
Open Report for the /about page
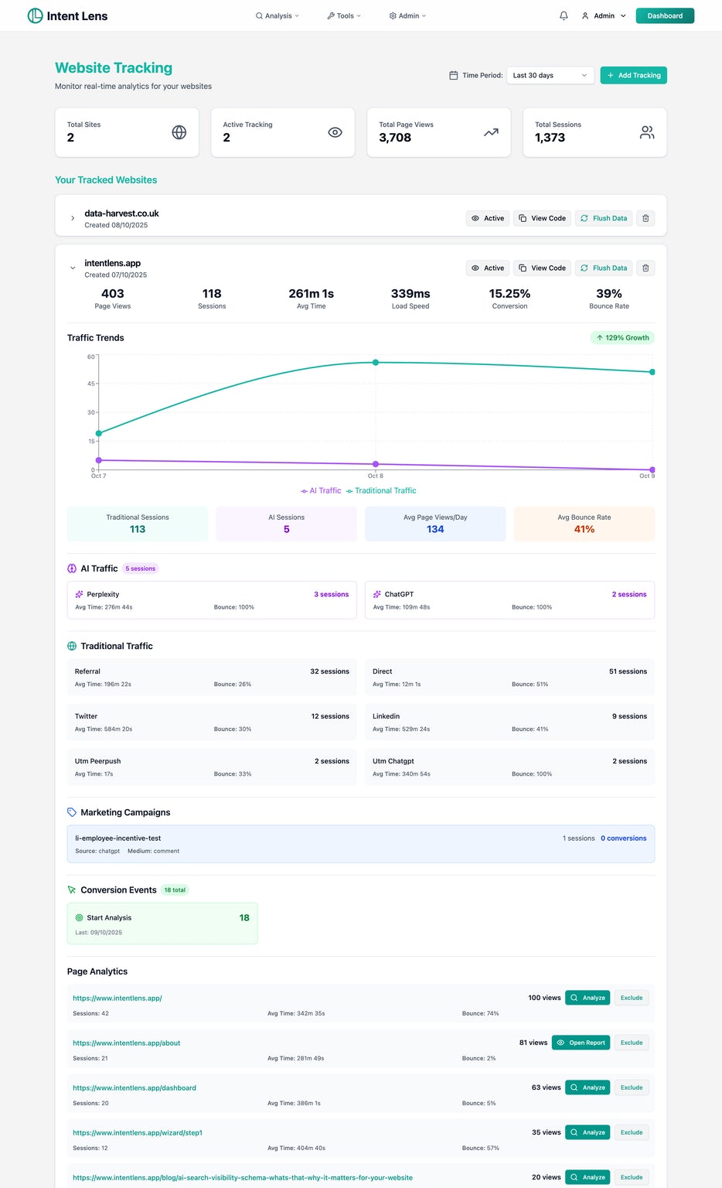coord(581,1043)
